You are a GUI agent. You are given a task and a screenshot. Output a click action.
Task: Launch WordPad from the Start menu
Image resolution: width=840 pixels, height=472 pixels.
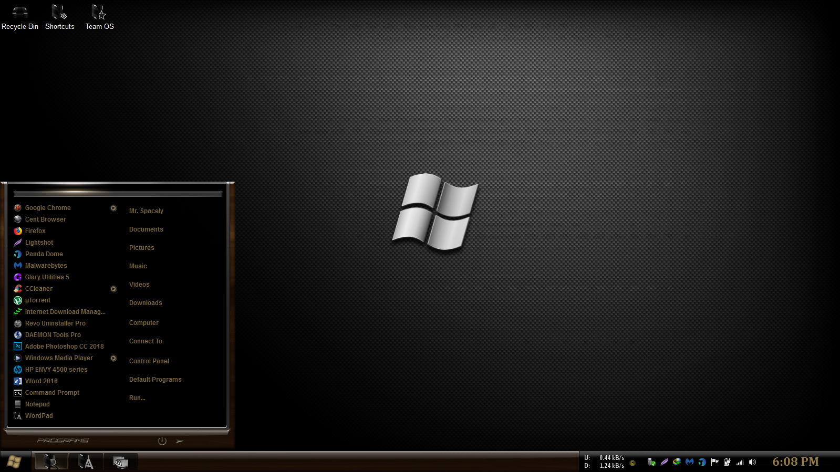pos(65,416)
